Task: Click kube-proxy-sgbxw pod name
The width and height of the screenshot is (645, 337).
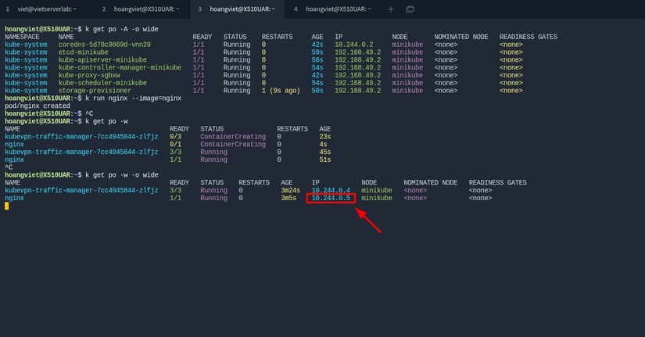Action: pyautogui.click(x=89, y=75)
